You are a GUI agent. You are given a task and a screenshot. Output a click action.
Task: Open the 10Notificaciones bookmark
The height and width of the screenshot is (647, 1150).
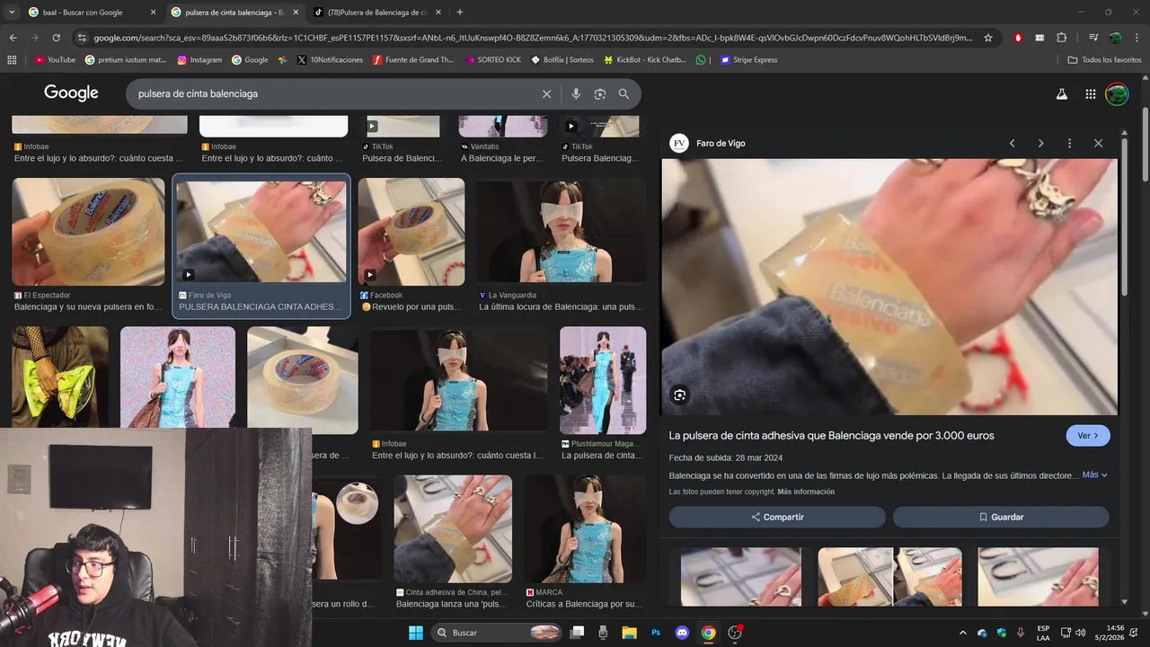pos(329,60)
